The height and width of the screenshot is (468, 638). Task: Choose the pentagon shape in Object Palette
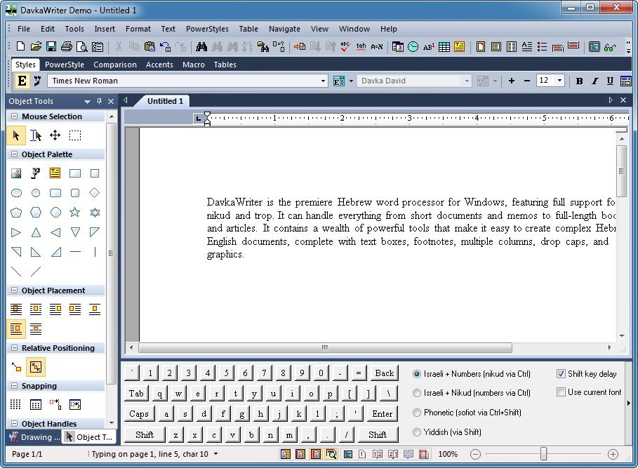pyautogui.click(x=16, y=213)
